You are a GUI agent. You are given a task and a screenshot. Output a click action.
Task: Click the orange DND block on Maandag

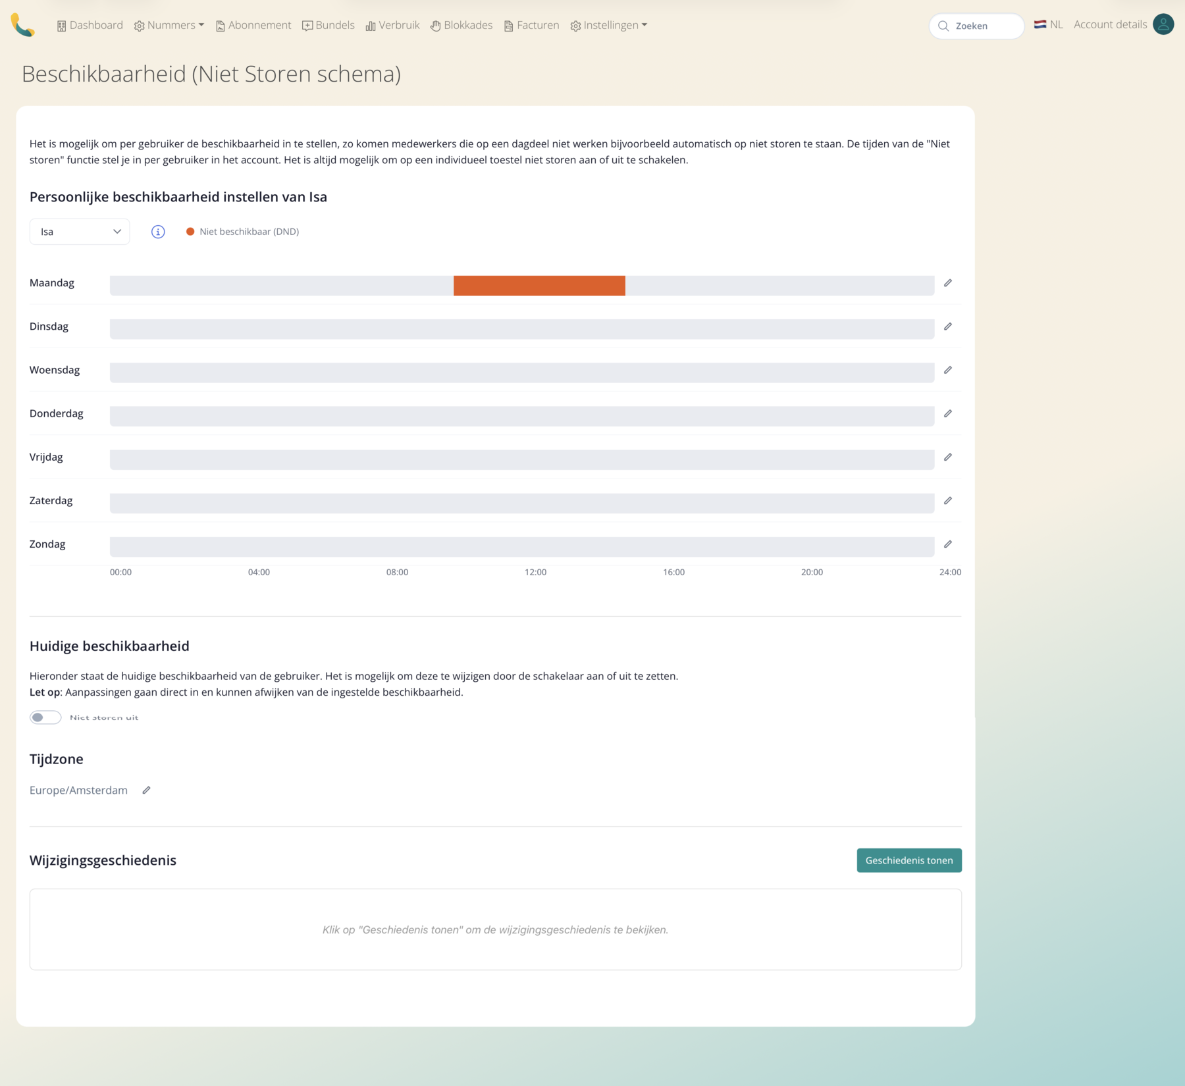[x=539, y=286]
